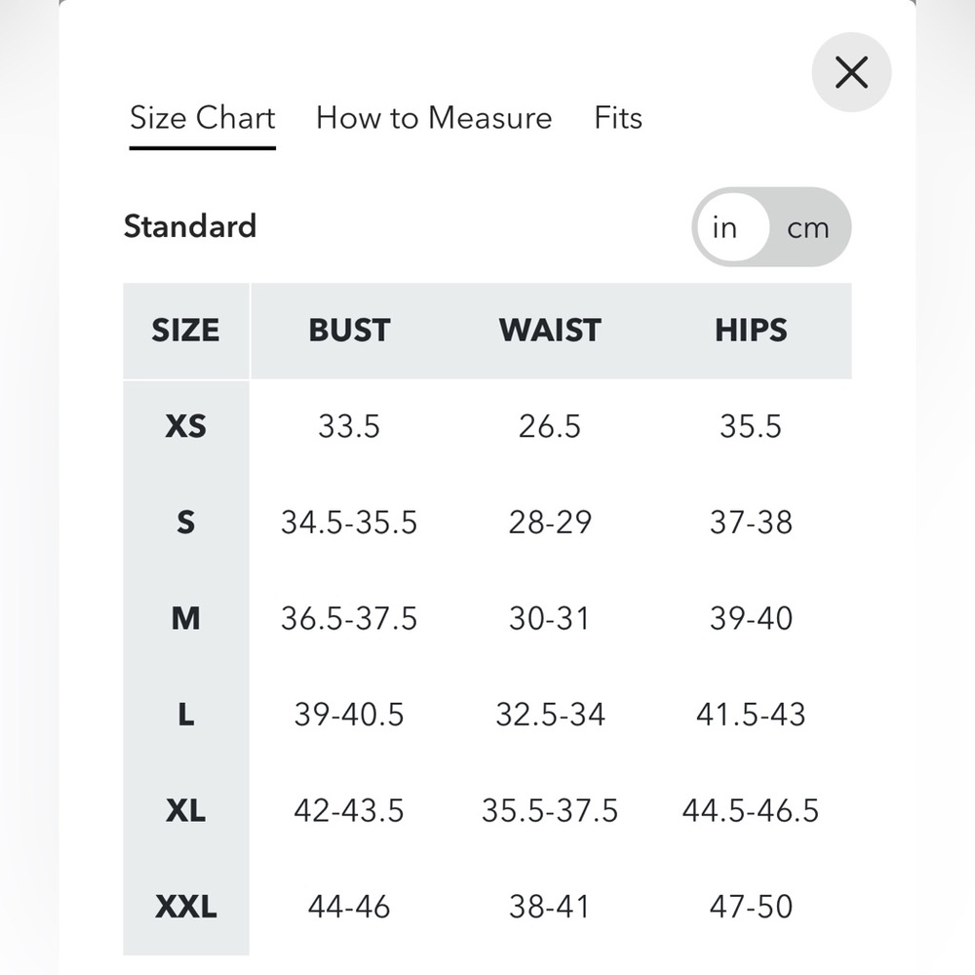Click the M waist value 30-31
This screenshot has width=975, height=975.
tap(550, 619)
